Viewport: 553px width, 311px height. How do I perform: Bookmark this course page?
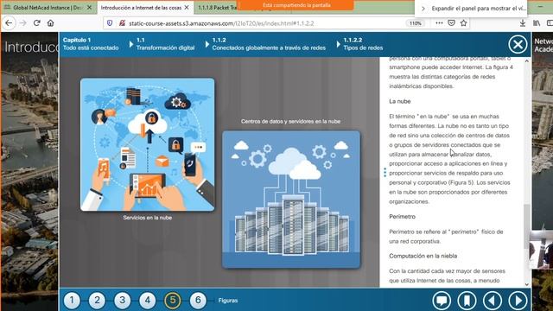(x=467, y=301)
